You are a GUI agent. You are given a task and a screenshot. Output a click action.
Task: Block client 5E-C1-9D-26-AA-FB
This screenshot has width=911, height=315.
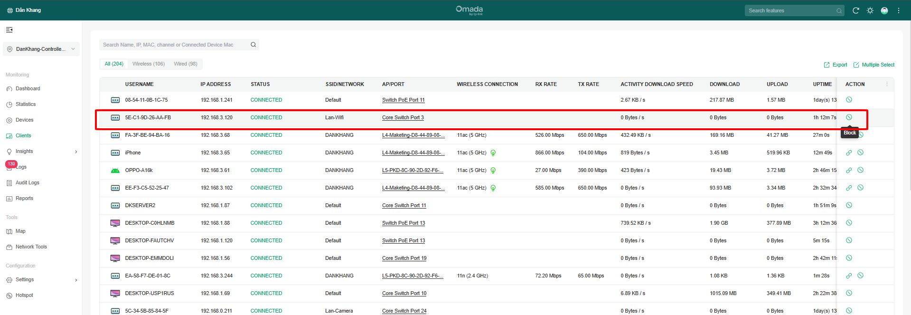tap(849, 117)
